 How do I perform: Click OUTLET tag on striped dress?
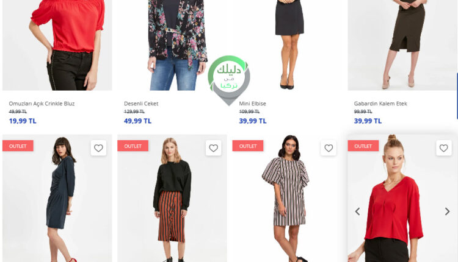(248, 146)
